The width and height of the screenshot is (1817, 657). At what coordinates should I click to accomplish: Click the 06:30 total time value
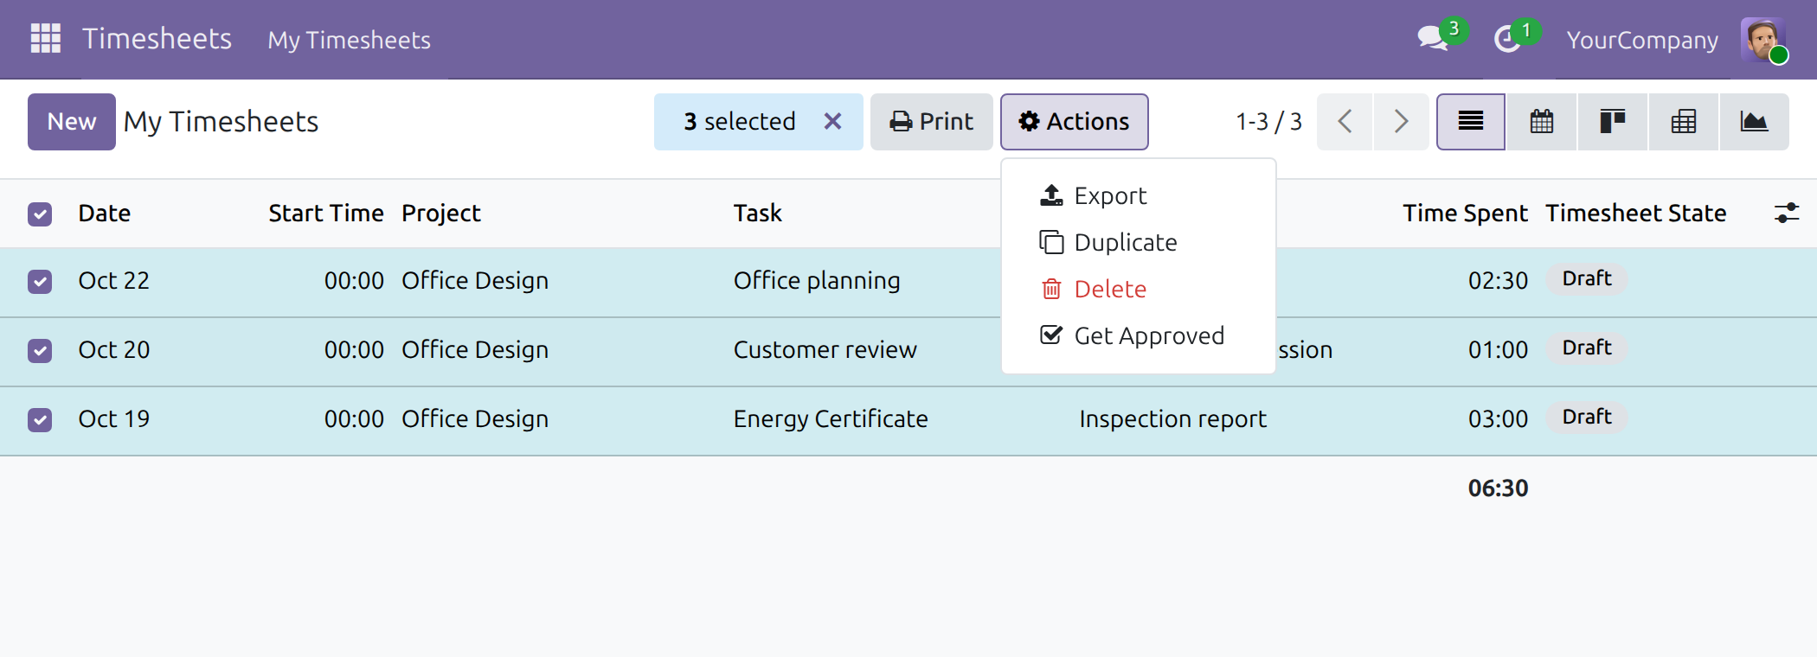tap(1498, 488)
